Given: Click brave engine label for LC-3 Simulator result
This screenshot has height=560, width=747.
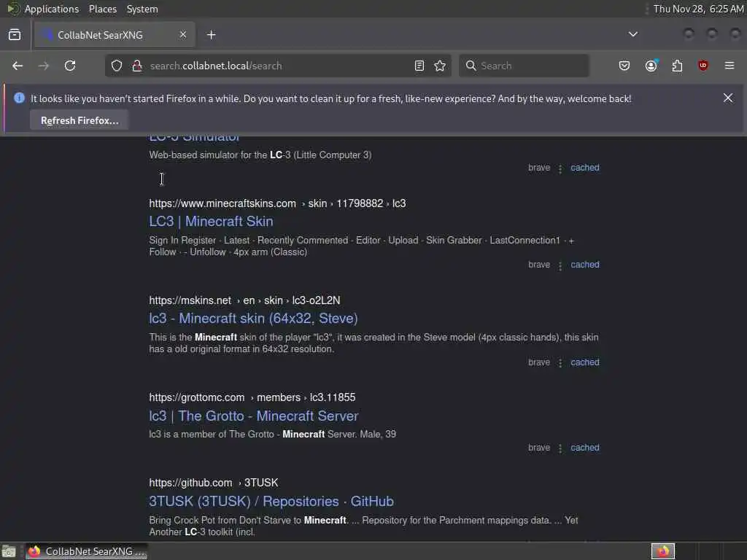Looking at the screenshot, I should point(539,168).
